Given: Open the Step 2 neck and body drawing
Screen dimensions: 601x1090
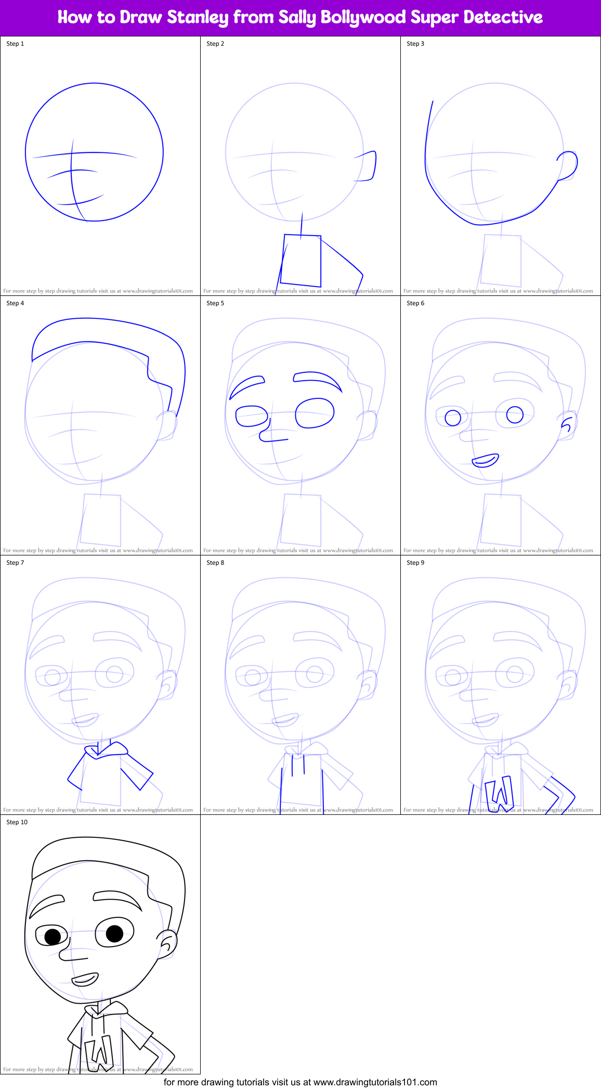Looking at the screenshot, I should (x=300, y=166).
